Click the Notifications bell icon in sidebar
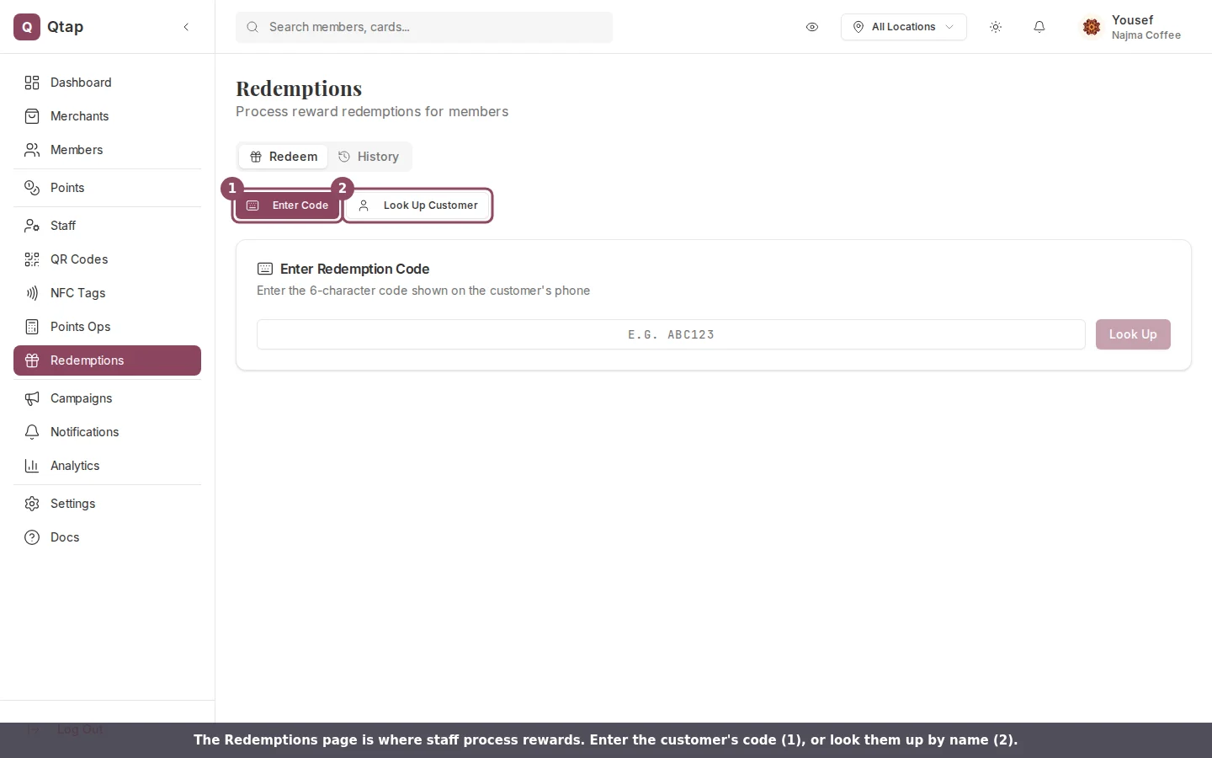The image size is (1212, 758). [32, 432]
